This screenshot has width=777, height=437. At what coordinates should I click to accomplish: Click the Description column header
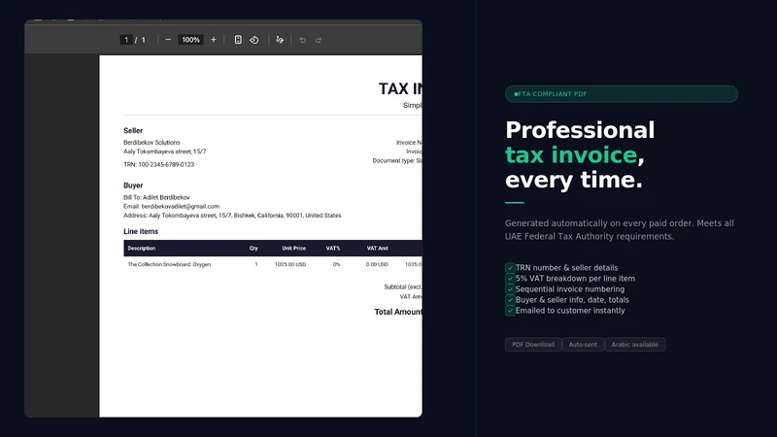point(141,249)
